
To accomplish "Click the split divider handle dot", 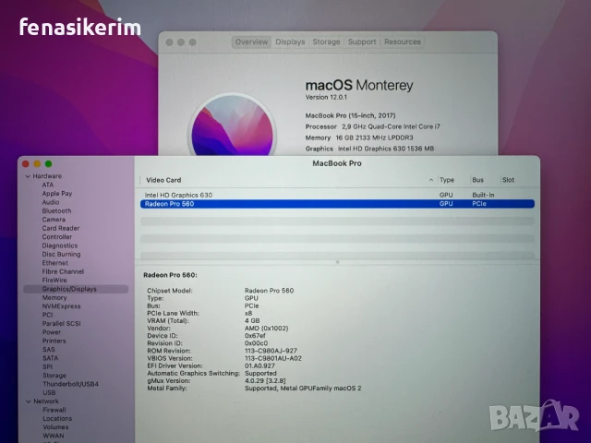I will (x=337, y=262).
